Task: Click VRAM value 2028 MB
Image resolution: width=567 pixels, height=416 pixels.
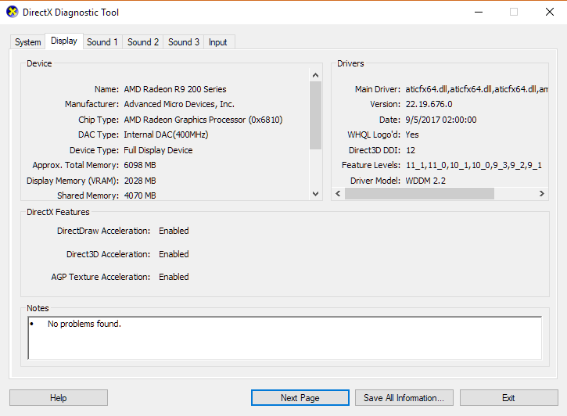Action: pos(140,181)
